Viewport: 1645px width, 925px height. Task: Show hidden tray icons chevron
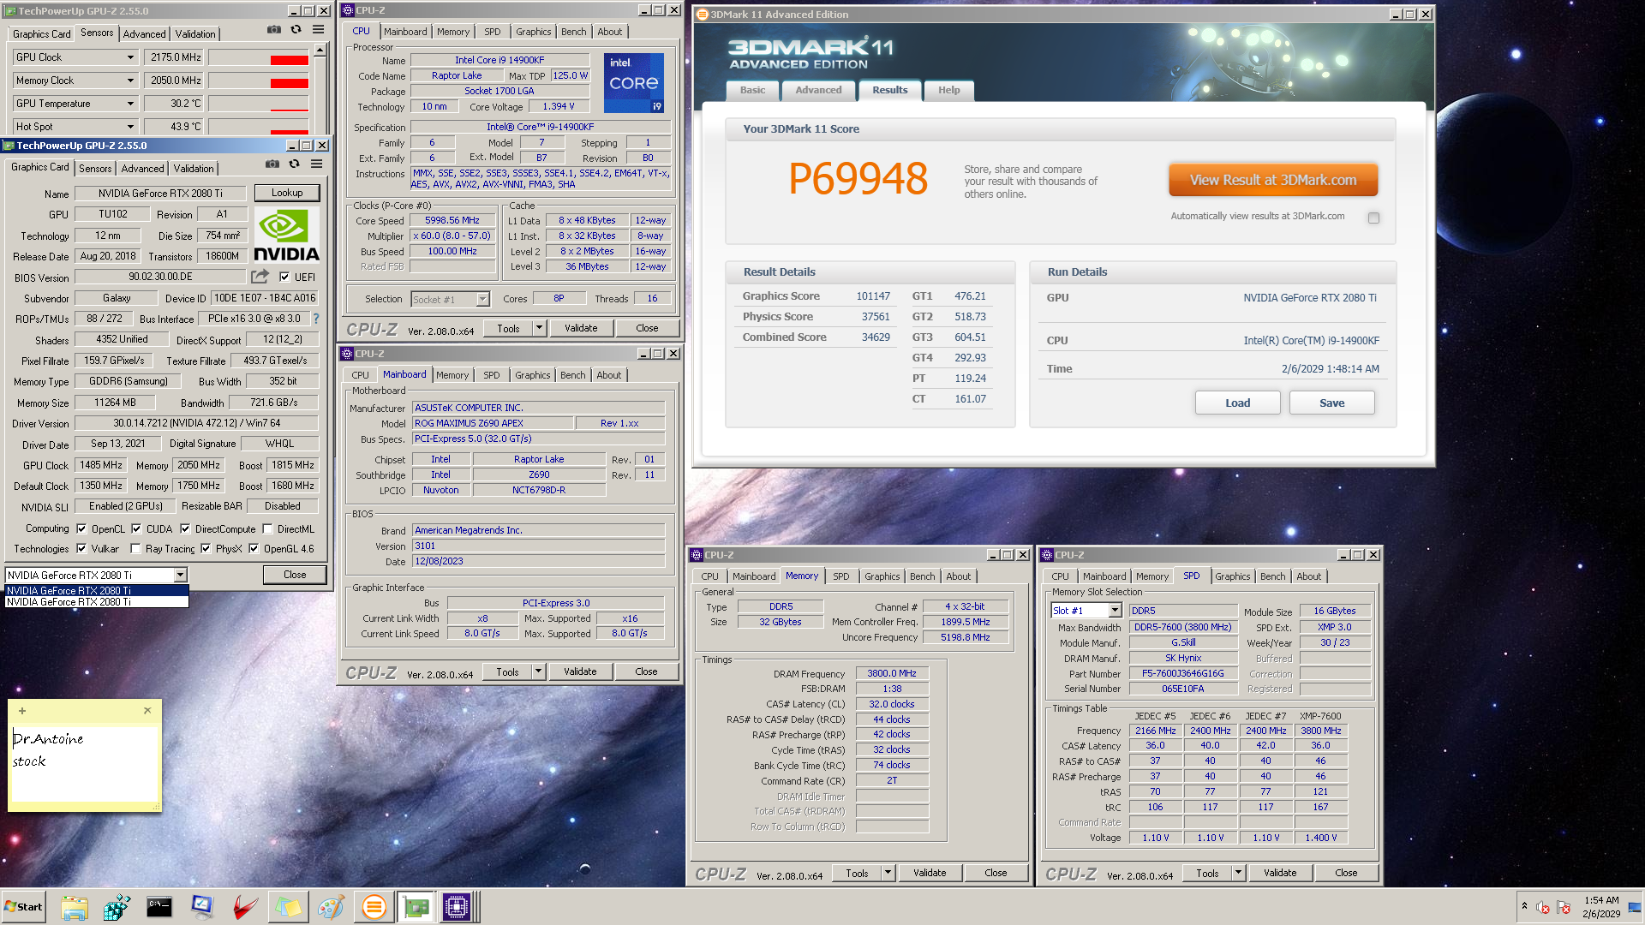1523,905
